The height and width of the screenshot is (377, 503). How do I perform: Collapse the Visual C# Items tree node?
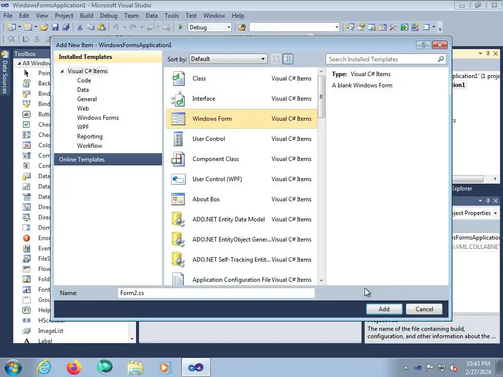point(62,71)
